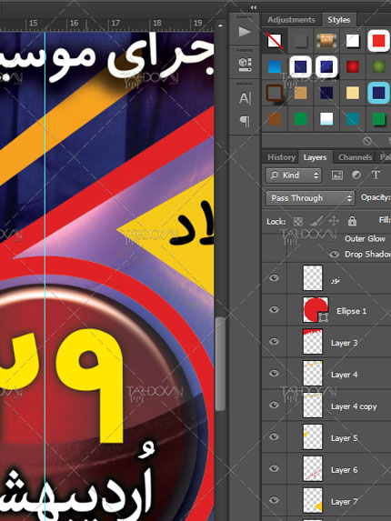
Task: Lock transparent pixels checkerboard icon
Action: tap(298, 221)
